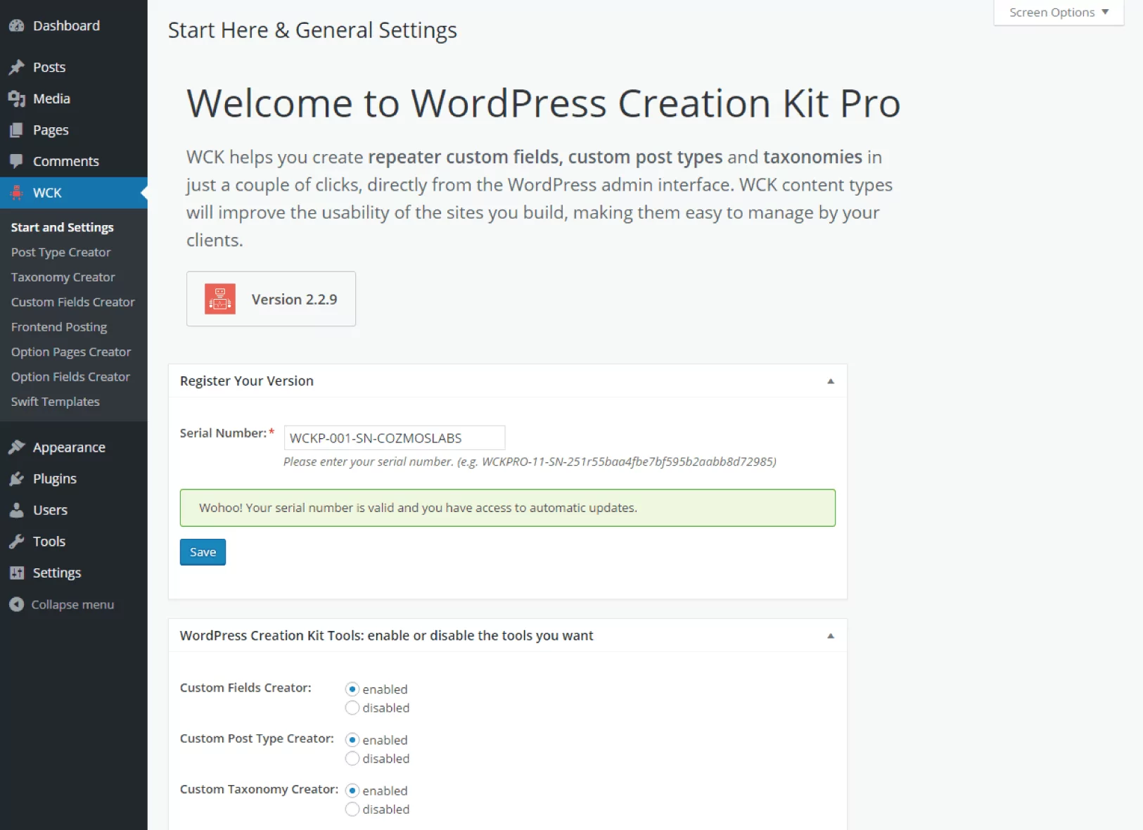
Task: Click the Tools wrench icon
Action: click(x=17, y=542)
